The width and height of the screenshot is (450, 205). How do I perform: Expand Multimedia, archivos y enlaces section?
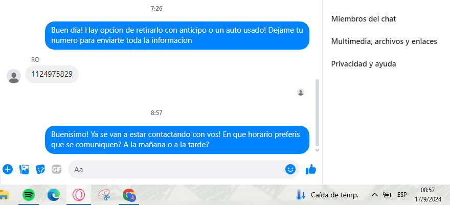click(384, 41)
